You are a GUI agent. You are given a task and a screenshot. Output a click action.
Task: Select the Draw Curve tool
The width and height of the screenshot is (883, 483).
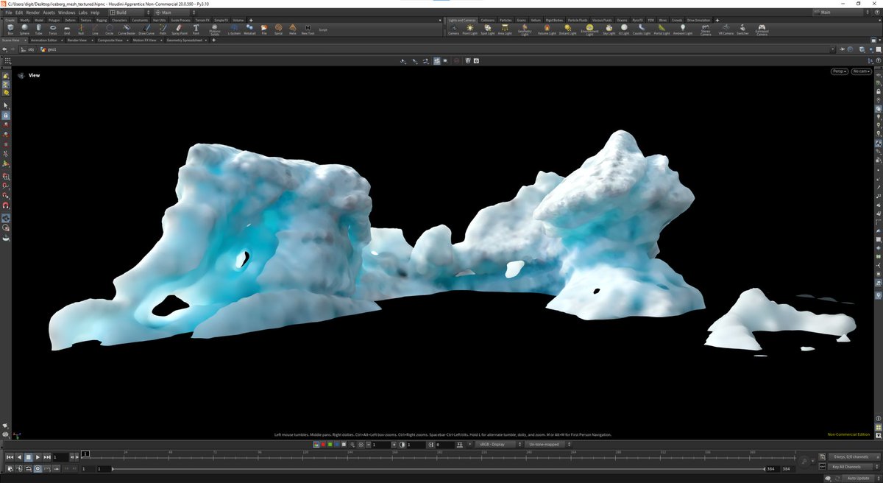(x=146, y=29)
